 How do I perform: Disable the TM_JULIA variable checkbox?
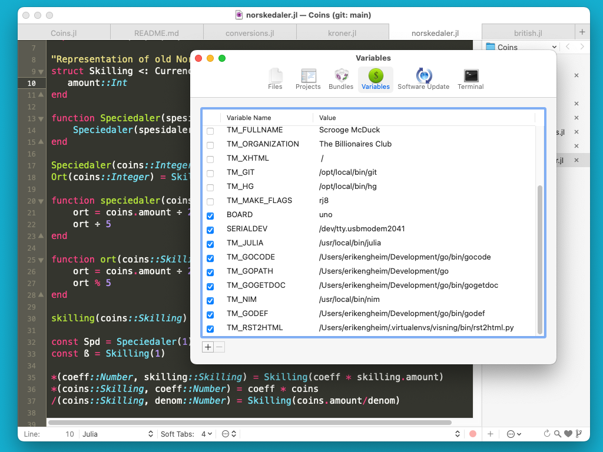pos(210,244)
